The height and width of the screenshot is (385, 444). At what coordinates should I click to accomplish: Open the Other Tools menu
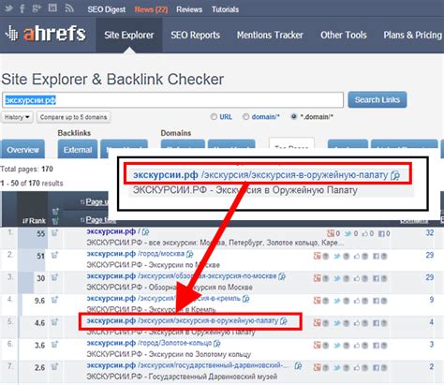[344, 35]
